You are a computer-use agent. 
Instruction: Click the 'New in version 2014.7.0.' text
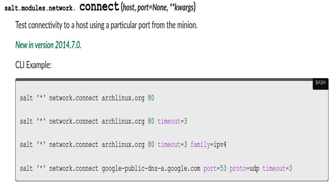tap(48, 45)
